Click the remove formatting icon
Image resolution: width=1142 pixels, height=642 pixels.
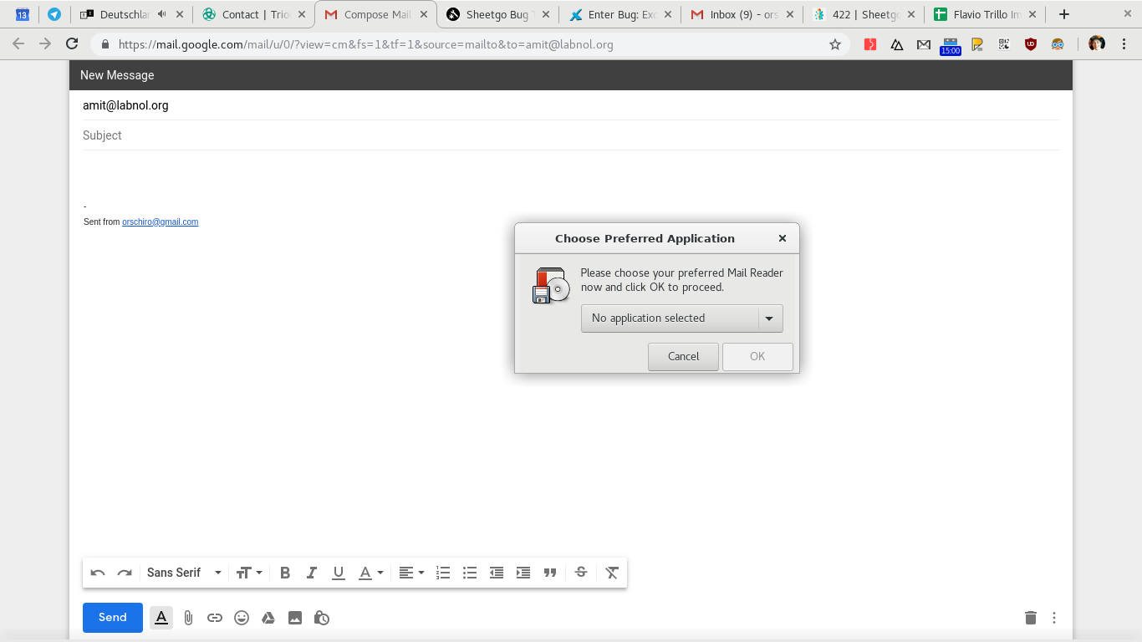pyautogui.click(x=612, y=573)
